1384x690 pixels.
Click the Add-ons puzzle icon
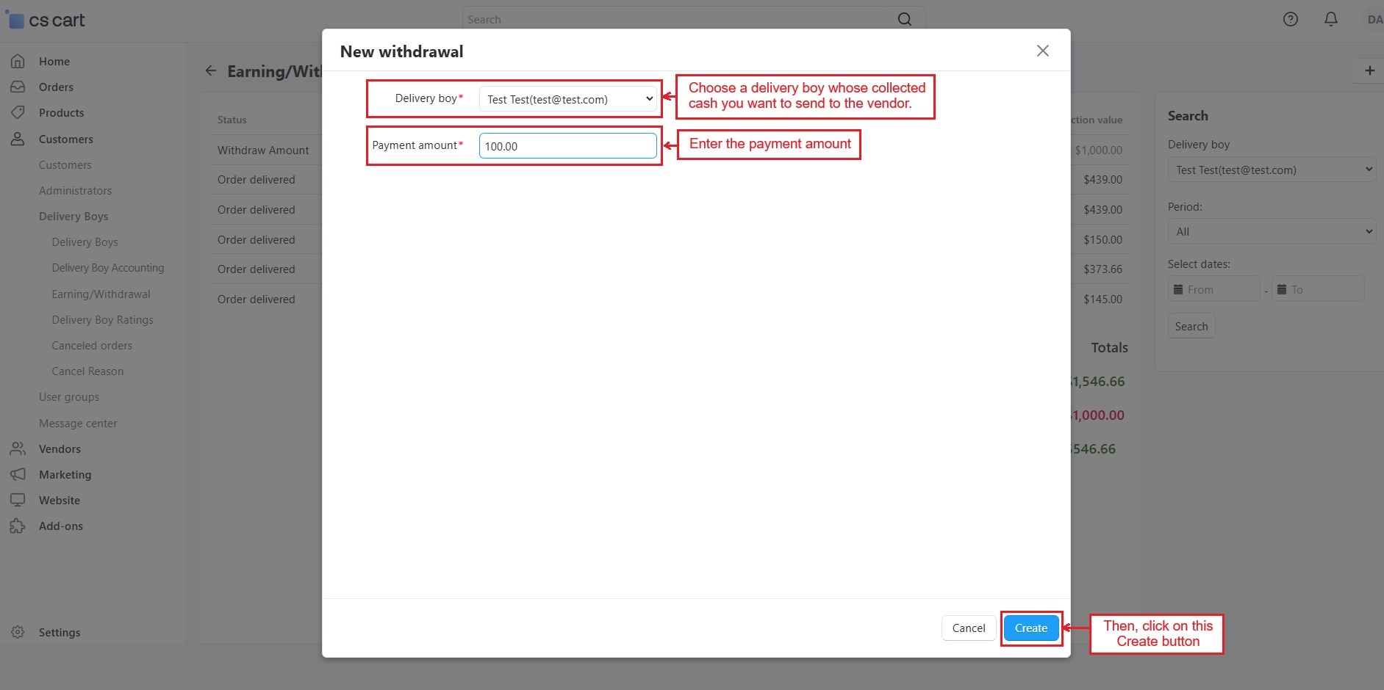point(18,526)
